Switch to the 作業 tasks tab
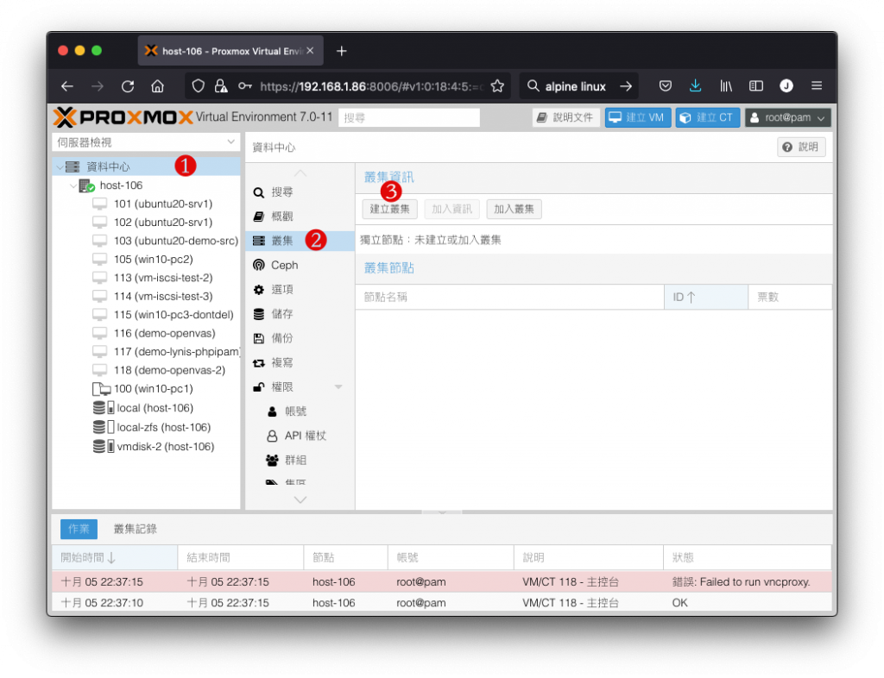The image size is (884, 678). [x=79, y=529]
